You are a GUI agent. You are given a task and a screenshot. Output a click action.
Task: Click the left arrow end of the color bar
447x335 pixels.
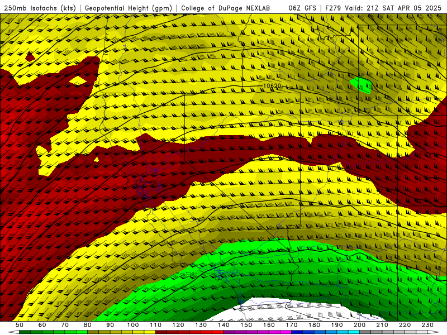[x=13, y=332]
